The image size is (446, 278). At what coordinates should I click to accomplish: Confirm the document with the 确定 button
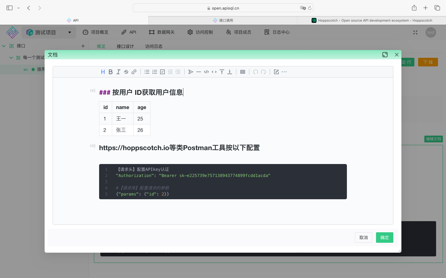(x=384, y=238)
